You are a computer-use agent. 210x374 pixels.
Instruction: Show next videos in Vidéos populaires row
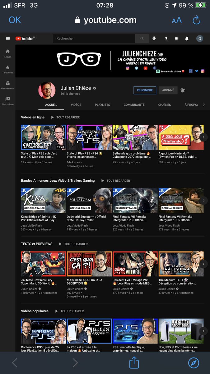tap(203, 331)
